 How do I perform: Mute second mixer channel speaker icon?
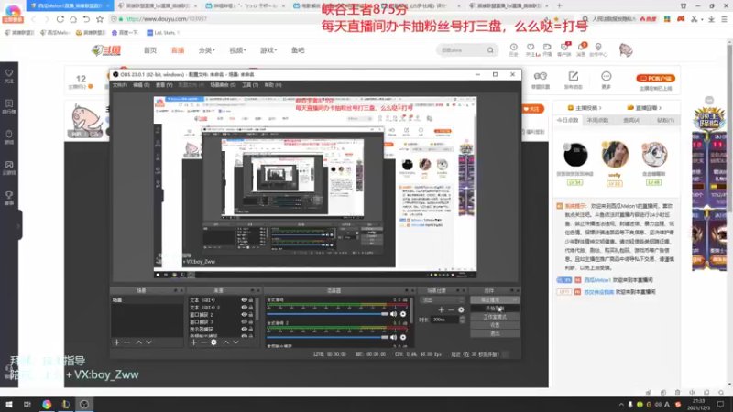(x=394, y=337)
